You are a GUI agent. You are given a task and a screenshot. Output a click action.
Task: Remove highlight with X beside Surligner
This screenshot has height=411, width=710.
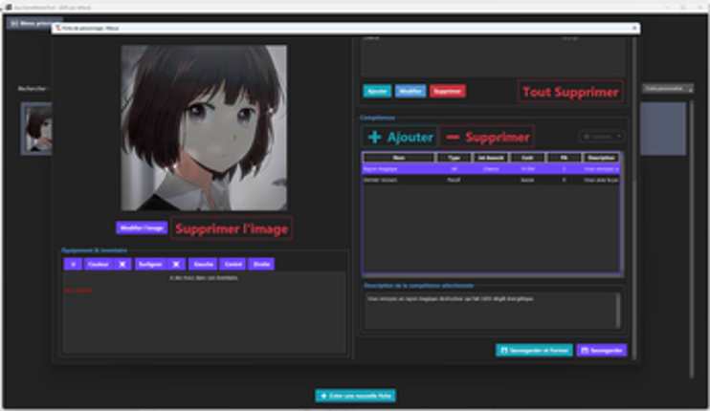coord(176,264)
